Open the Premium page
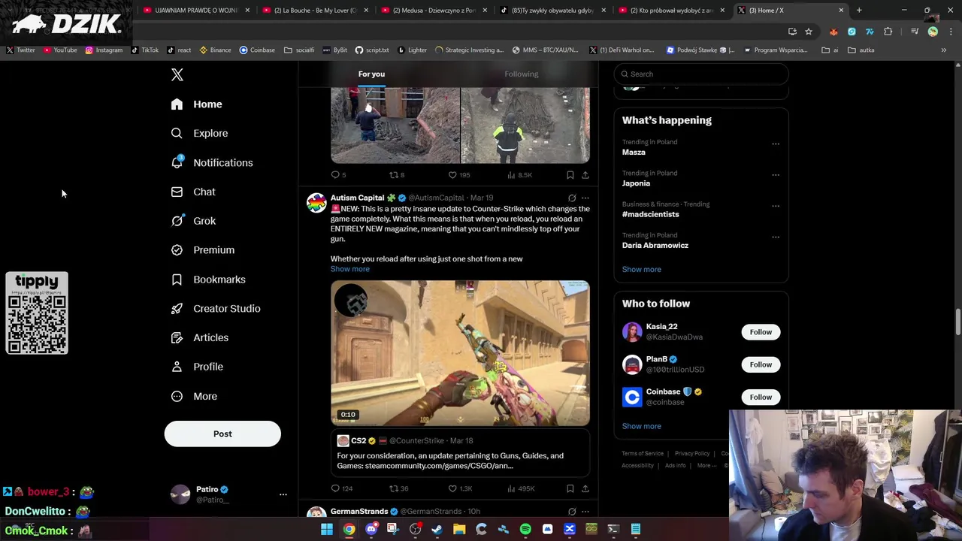This screenshot has height=541, width=962. [x=203, y=250]
